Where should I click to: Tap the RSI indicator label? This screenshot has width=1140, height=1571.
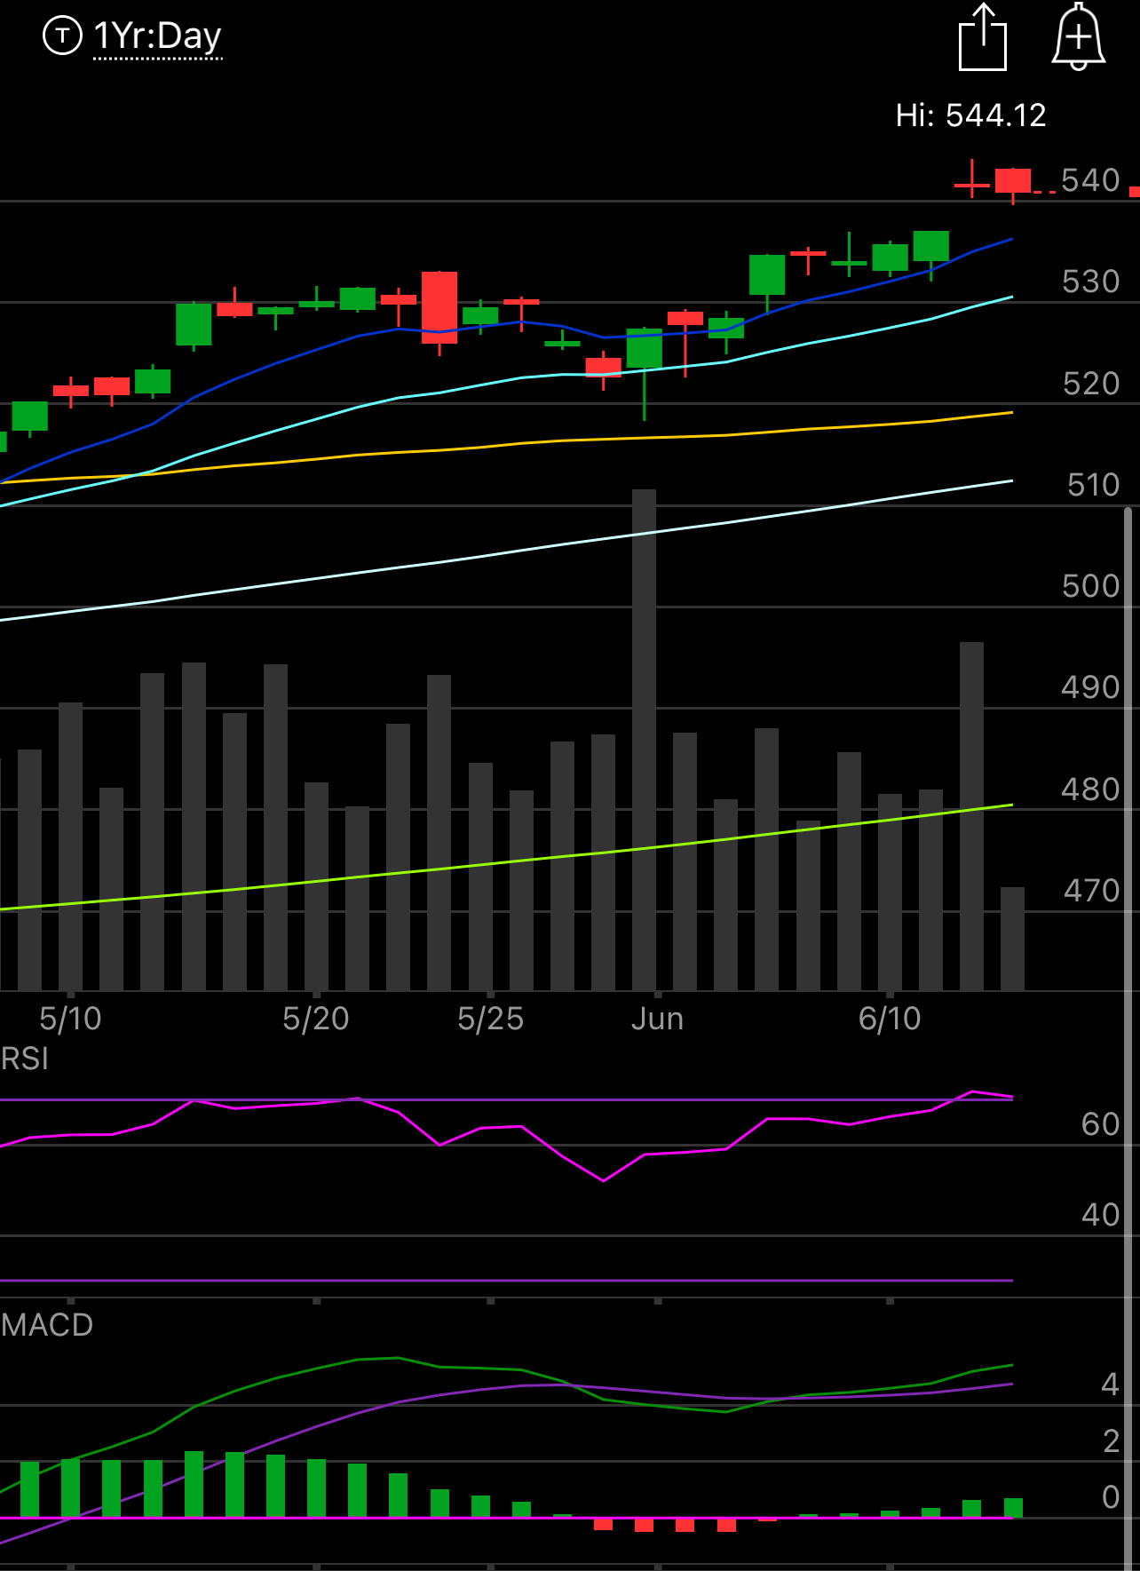[x=25, y=1059]
